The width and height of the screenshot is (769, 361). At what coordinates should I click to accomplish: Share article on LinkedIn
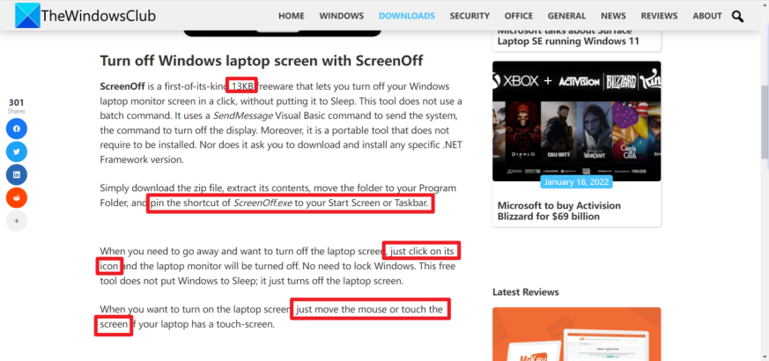click(x=17, y=174)
